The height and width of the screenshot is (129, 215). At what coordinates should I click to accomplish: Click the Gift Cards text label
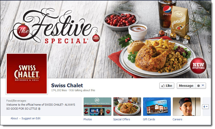149,119
